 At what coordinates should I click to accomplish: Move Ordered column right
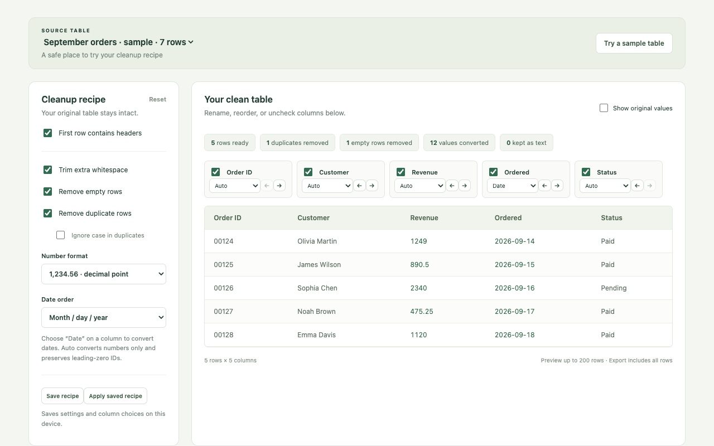point(557,186)
